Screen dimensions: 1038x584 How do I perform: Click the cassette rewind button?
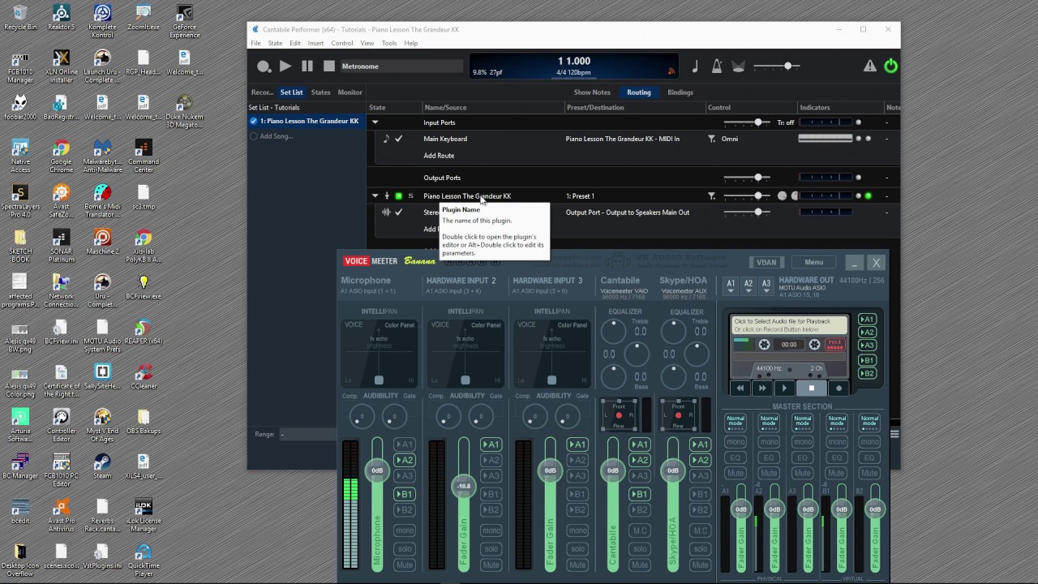[x=740, y=389]
